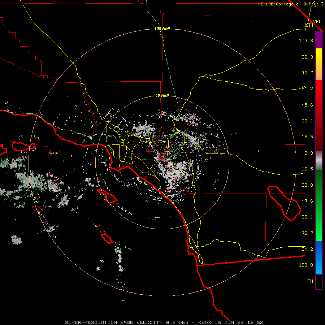
Task: Click the green segment of the color bar
Action: (x=319, y=205)
